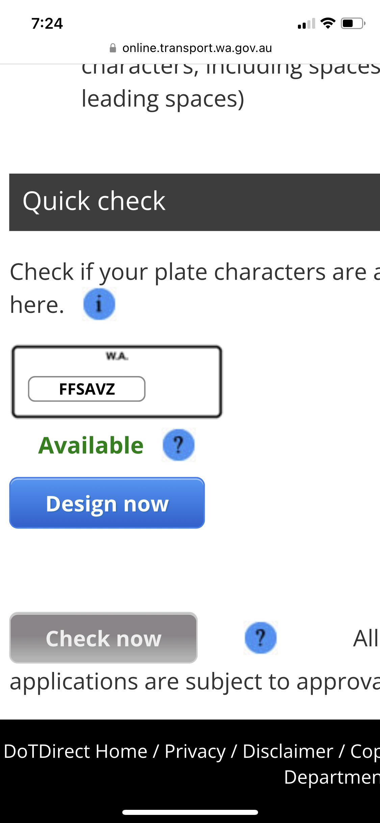
Task: Click the FFSAVZ plate text field
Action: click(x=87, y=389)
